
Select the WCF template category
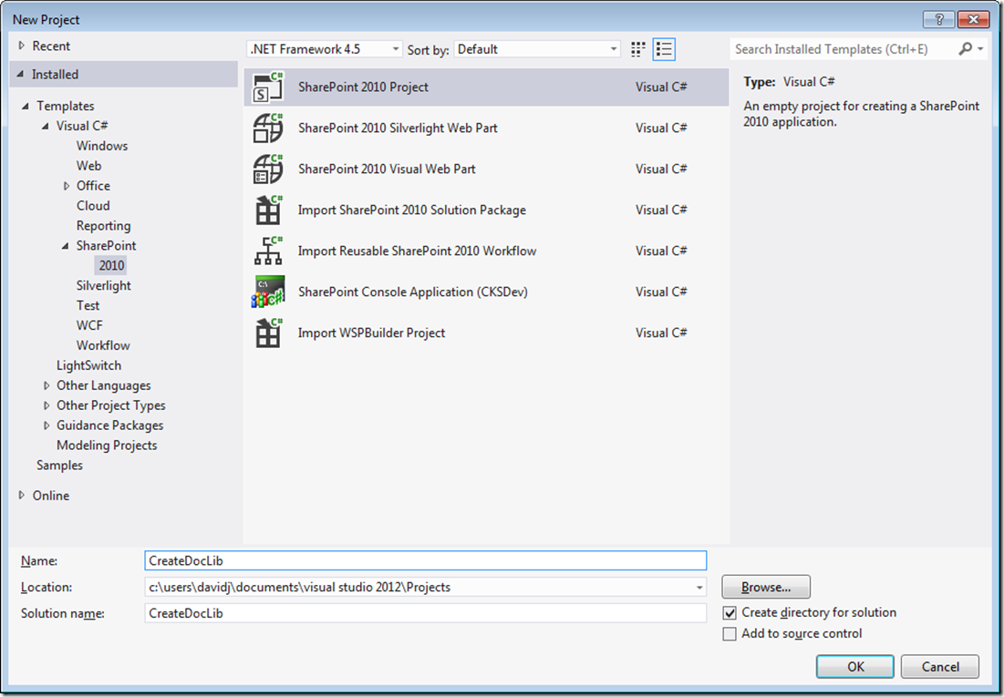[x=89, y=326]
